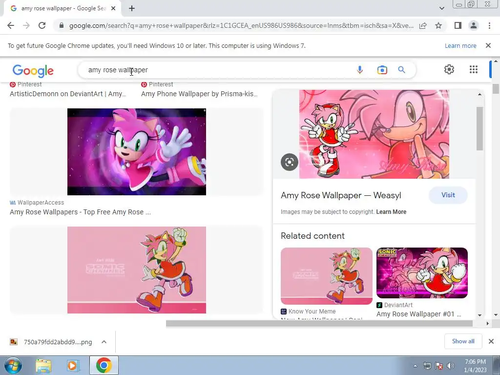Open the Chrome profile menu
Viewport: 500px width, 375px height.
[x=474, y=25]
